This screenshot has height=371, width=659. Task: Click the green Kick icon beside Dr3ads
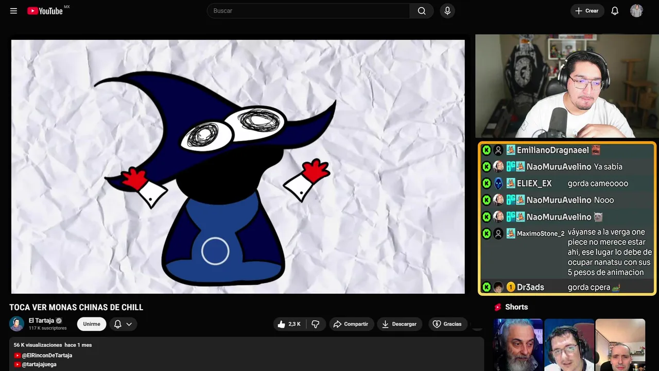487,287
